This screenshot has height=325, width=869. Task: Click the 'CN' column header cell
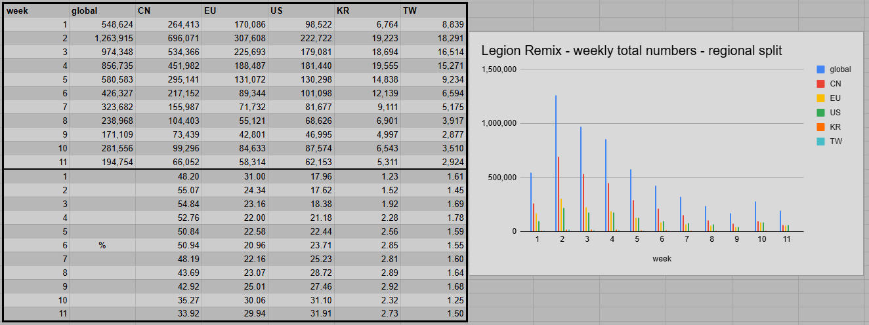tap(168, 10)
